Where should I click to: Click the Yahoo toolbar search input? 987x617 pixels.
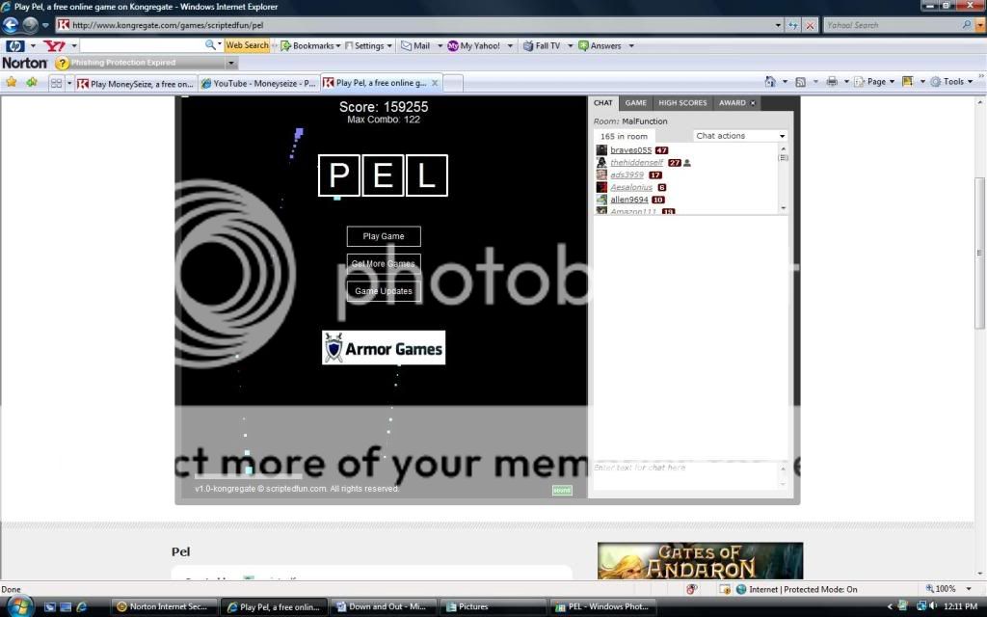point(143,45)
